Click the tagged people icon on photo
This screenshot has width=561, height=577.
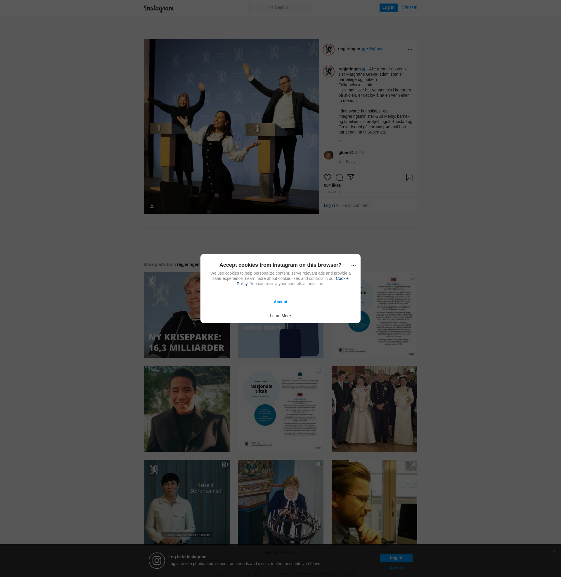[152, 206]
